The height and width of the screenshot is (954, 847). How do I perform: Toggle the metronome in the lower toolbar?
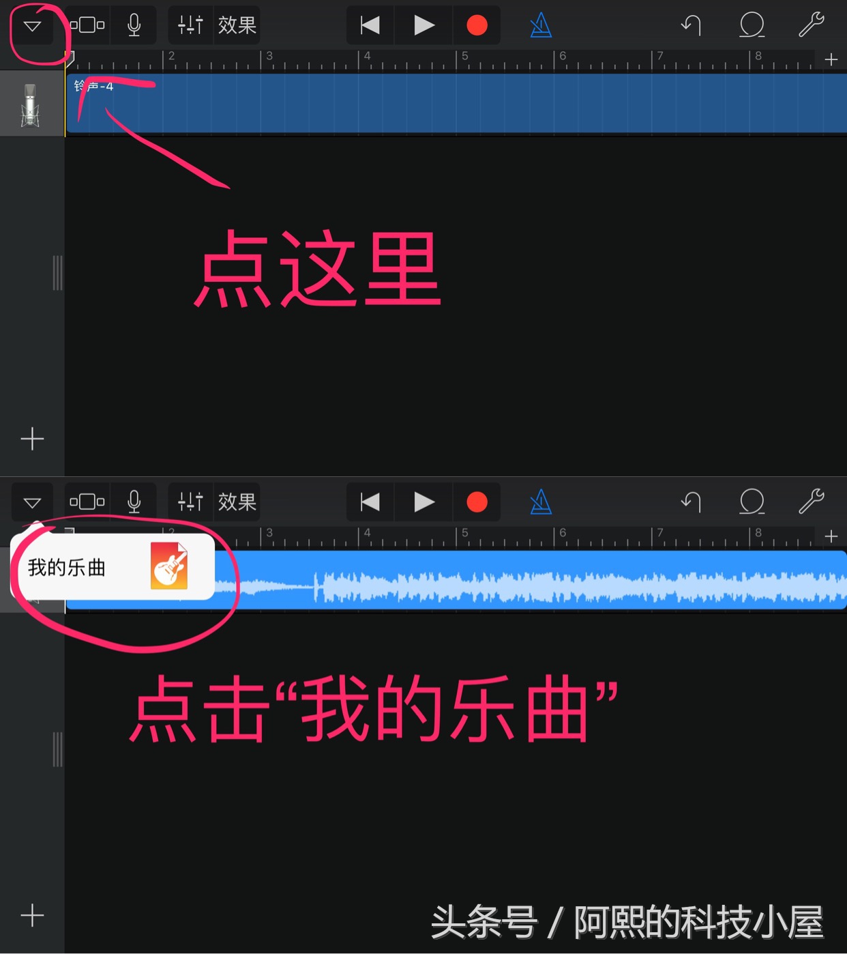click(x=540, y=502)
